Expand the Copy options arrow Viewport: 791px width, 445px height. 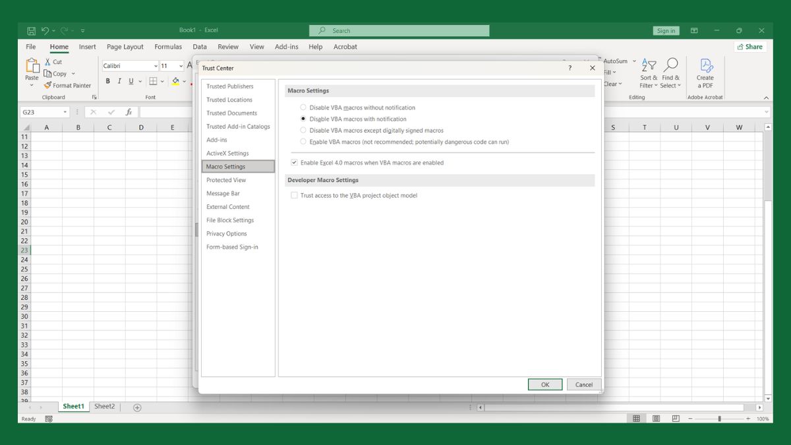pyautogui.click(x=73, y=74)
